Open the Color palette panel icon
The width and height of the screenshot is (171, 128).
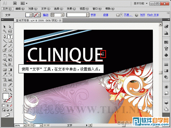pos(166,27)
